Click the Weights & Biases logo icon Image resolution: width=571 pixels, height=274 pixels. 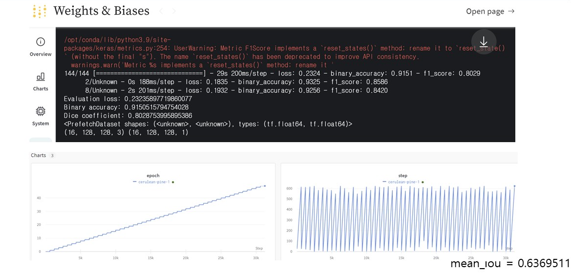click(40, 11)
